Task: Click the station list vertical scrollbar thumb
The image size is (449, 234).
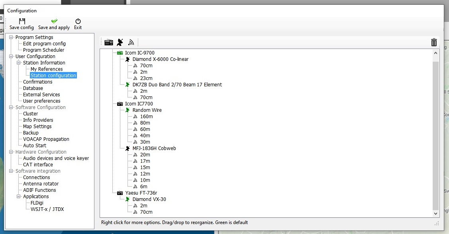Action: pos(435,136)
